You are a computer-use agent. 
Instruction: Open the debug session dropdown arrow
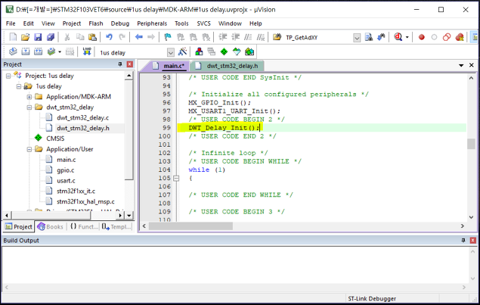[407, 37]
